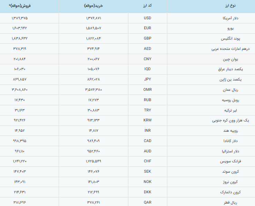This screenshot has height=206, width=255.
Task: Click the CAD buy rate ۹۸۹,۴۰۹
Action: [94, 141]
